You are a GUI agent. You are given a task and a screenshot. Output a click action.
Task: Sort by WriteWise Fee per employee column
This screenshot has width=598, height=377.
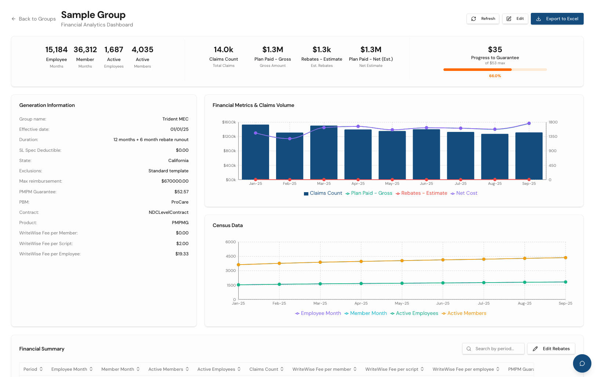466,369
